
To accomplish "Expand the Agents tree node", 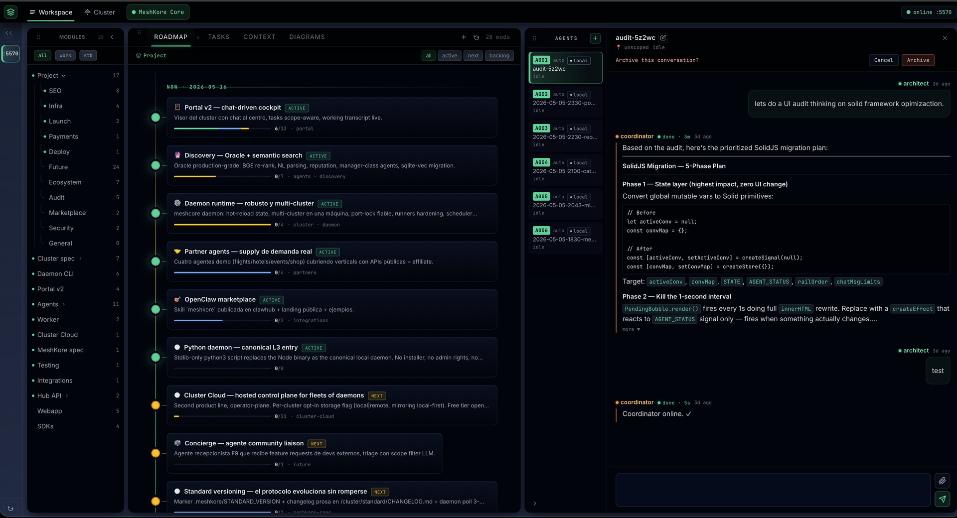I will pos(63,304).
